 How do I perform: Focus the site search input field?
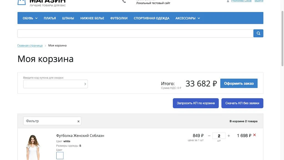(135, 33)
